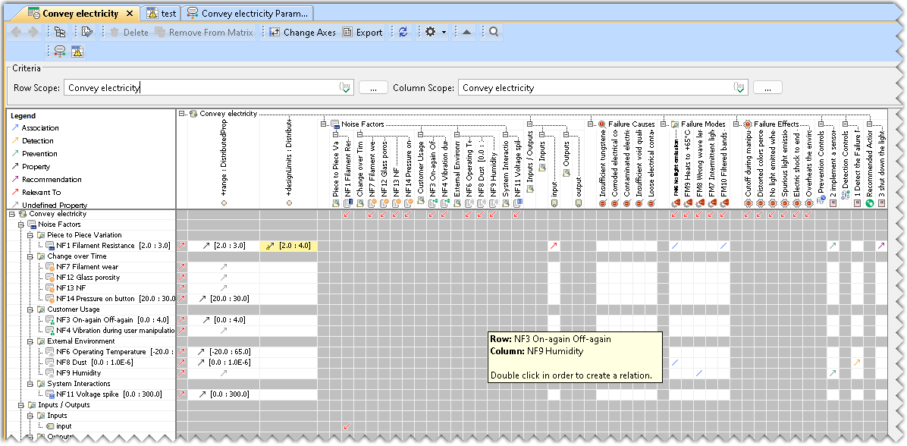Image resolution: width=907 pixels, height=446 pixels.
Task: Click the Export button
Action: (362, 33)
